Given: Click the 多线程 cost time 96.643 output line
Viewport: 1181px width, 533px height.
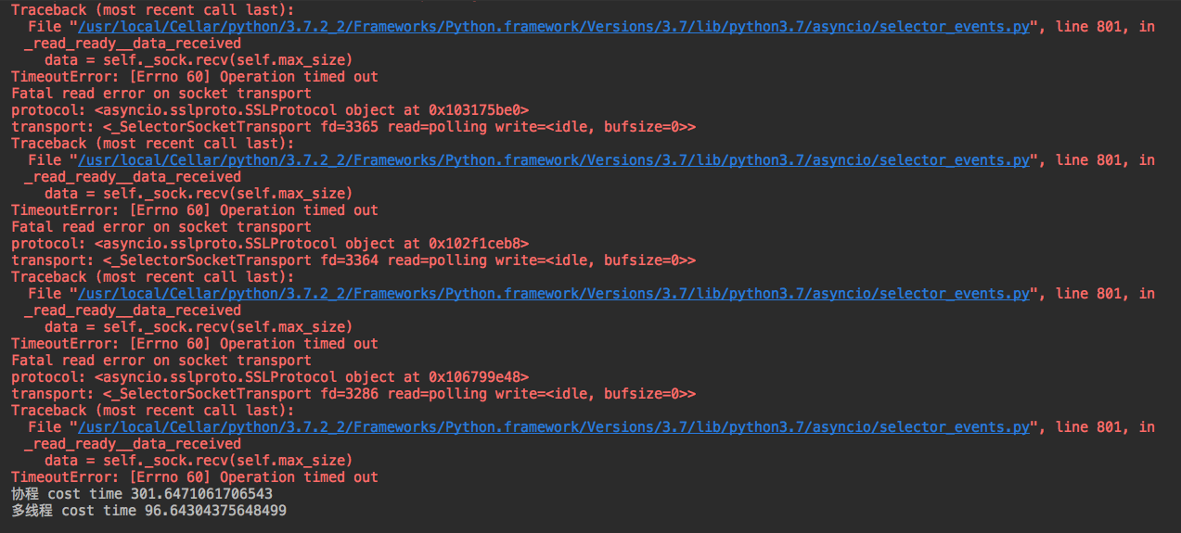Looking at the screenshot, I should [148, 511].
